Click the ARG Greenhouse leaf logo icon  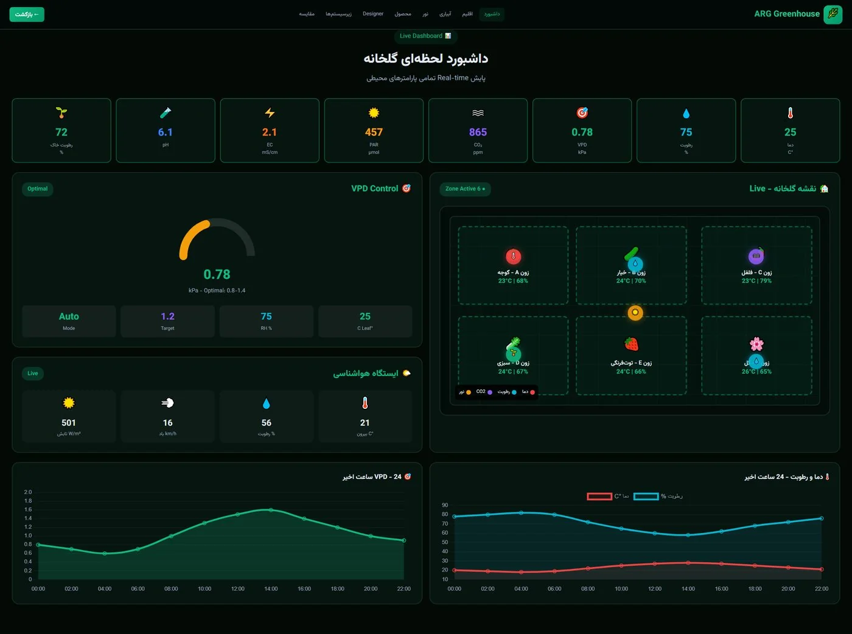click(833, 14)
